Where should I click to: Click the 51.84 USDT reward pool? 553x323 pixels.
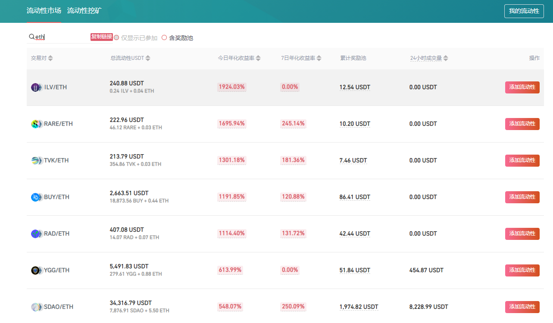(x=355, y=270)
